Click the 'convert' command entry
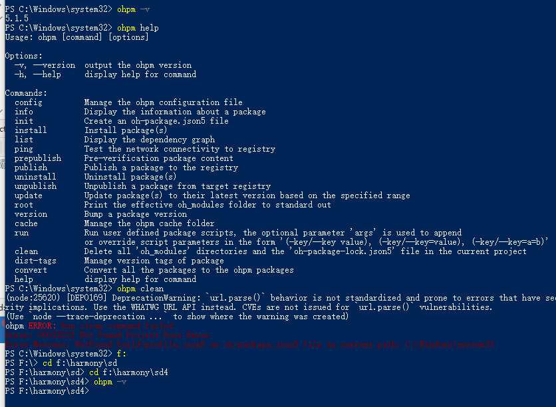The width and height of the screenshot is (556, 407). (x=31, y=270)
